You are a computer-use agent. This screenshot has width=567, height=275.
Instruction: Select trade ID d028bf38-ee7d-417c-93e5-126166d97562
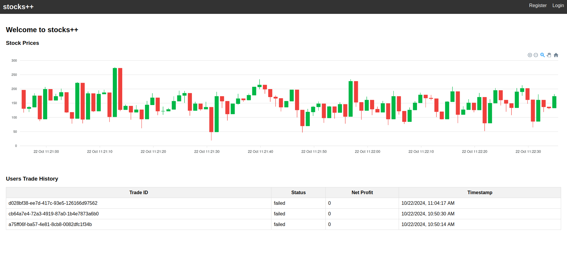53,203
